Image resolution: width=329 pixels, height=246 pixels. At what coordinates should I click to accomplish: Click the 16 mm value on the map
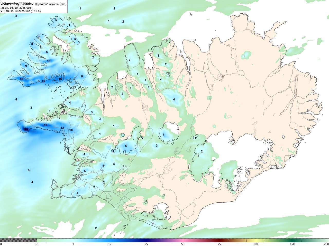[x=60, y=79]
